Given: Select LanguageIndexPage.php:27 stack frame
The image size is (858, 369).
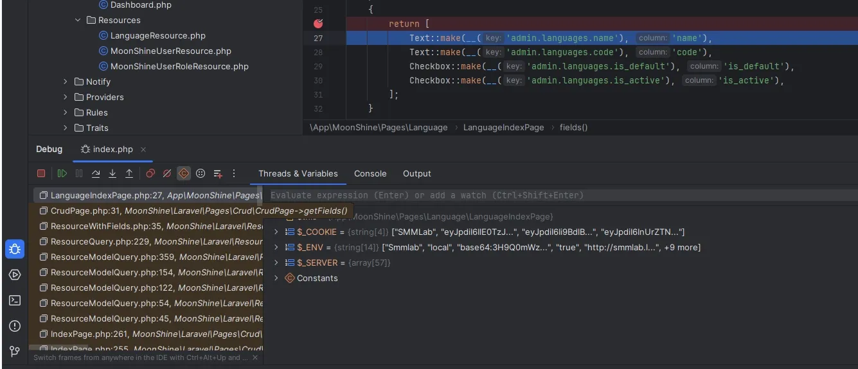Looking at the screenshot, I should 148,195.
